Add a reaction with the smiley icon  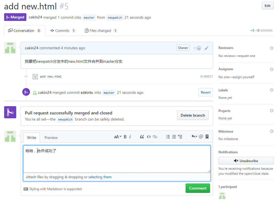click(197, 48)
